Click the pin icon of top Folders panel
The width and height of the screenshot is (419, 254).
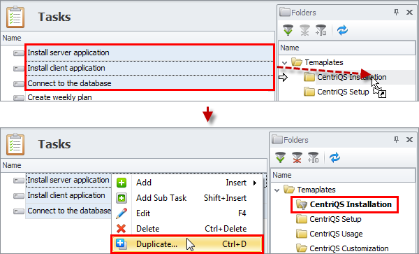(396, 12)
